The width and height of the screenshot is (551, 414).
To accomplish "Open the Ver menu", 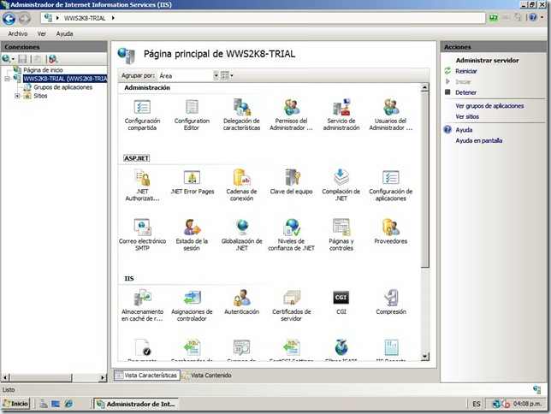I will (x=41, y=33).
